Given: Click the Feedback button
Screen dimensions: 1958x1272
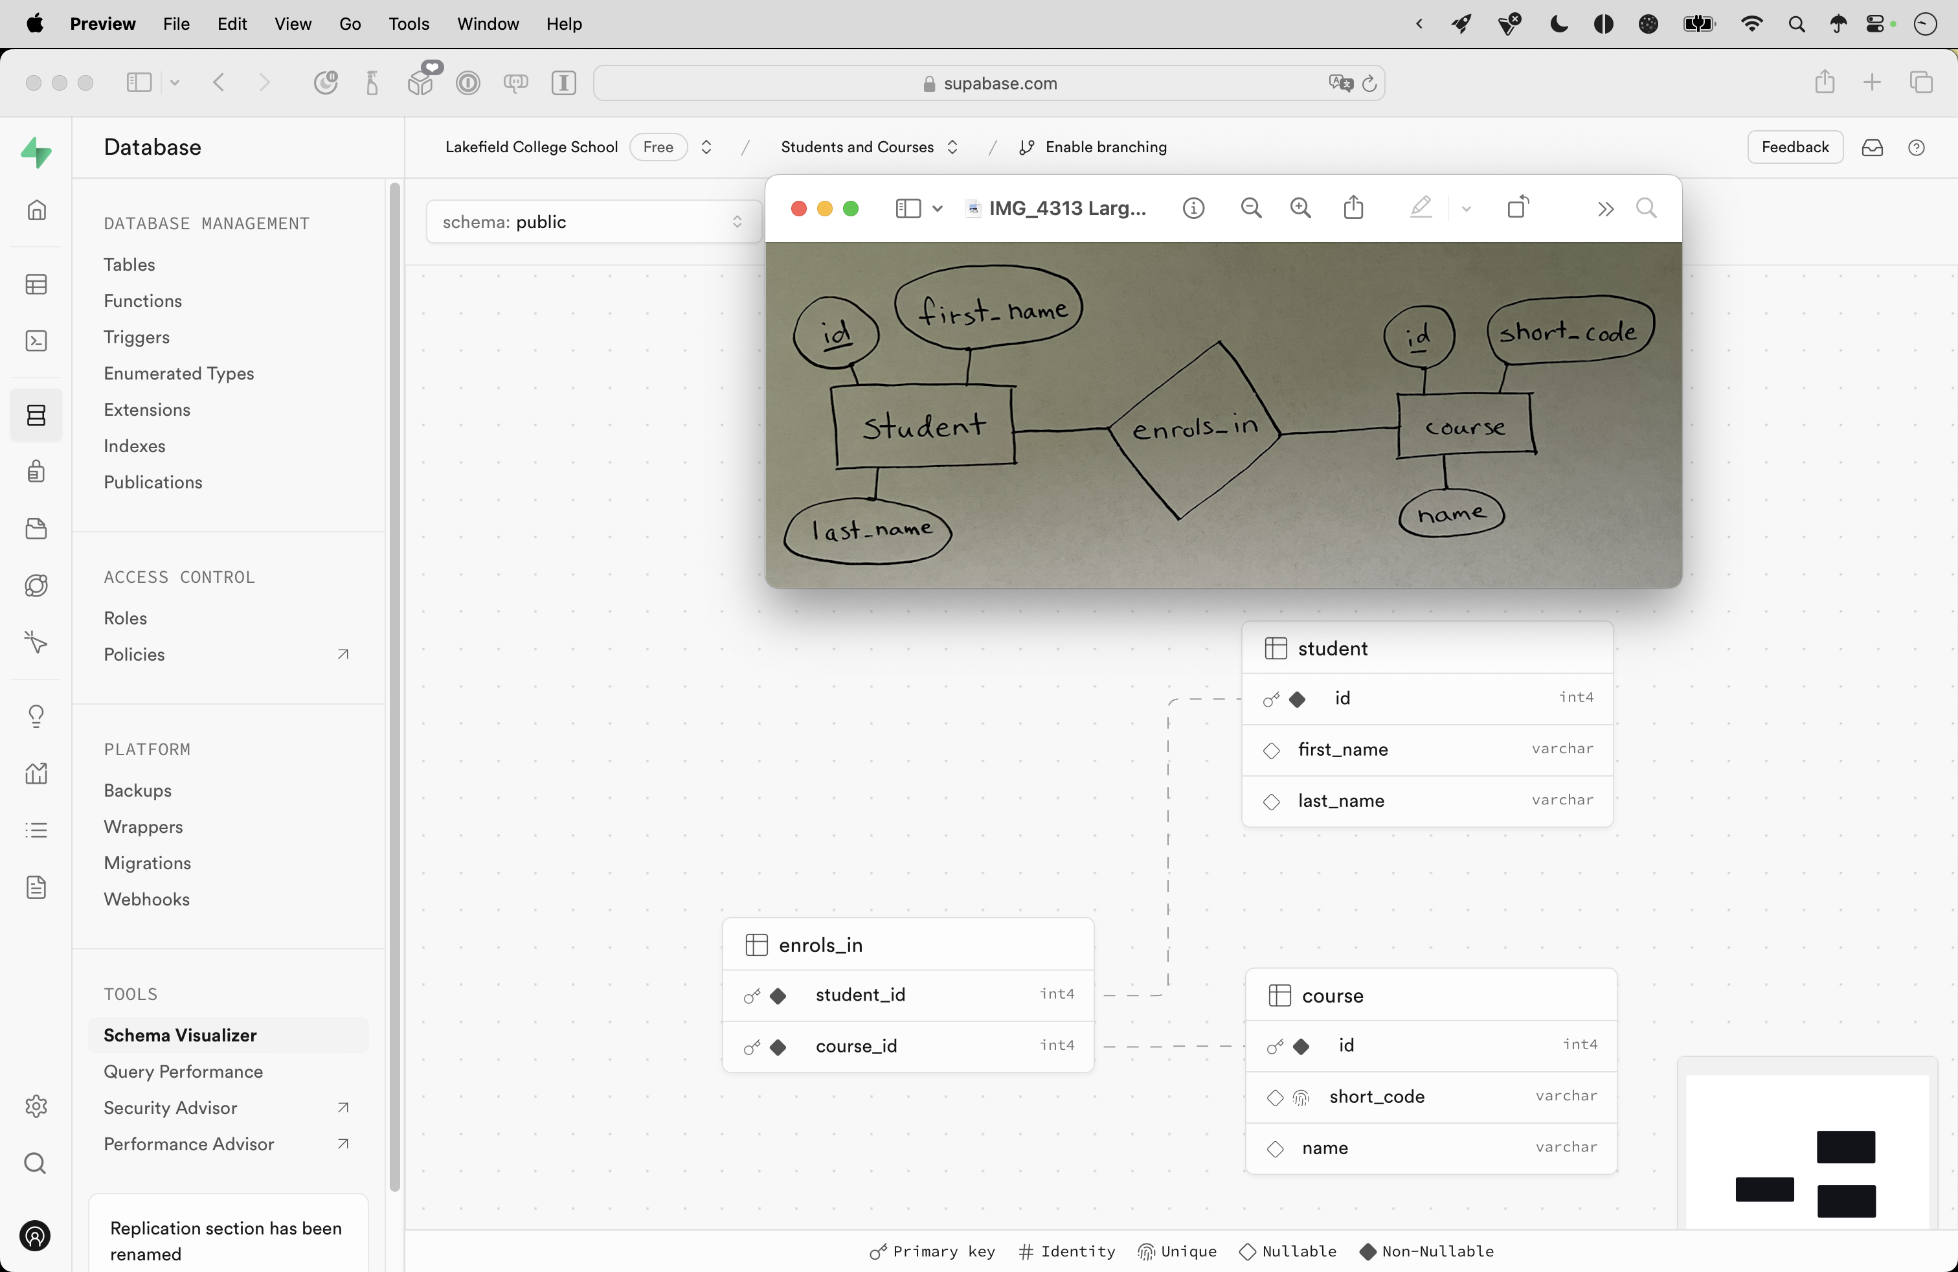Looking at the screenshot, I should (x=1794, y=147).
